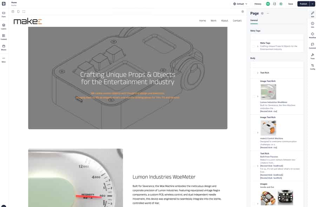Switch to the Workflow panel

[x=312, y=35]
